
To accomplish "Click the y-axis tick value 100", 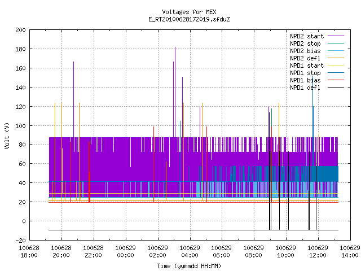I will tap(21, 126).
